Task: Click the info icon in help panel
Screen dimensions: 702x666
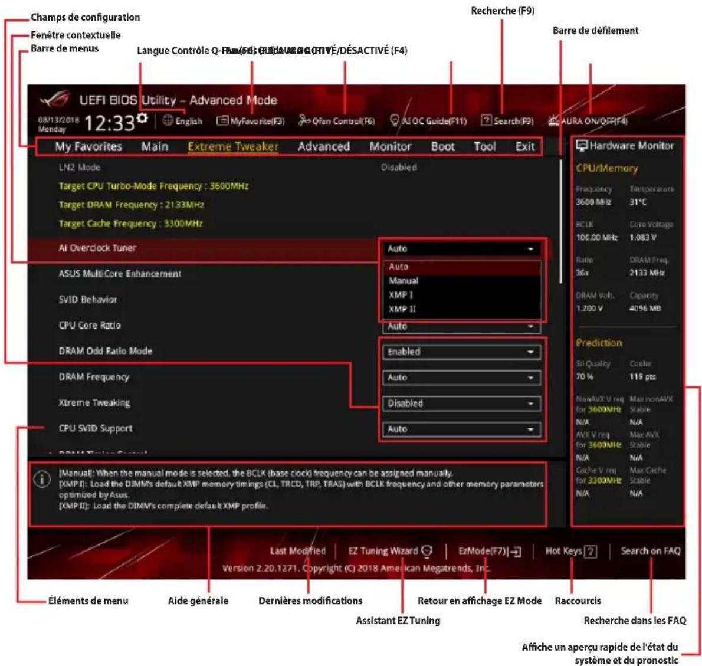Action: click(x=42, y=480)
